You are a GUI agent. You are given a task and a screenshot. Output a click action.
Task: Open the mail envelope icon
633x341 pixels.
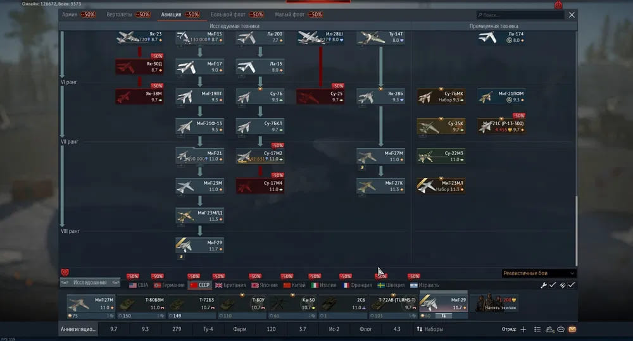point(572,330)
